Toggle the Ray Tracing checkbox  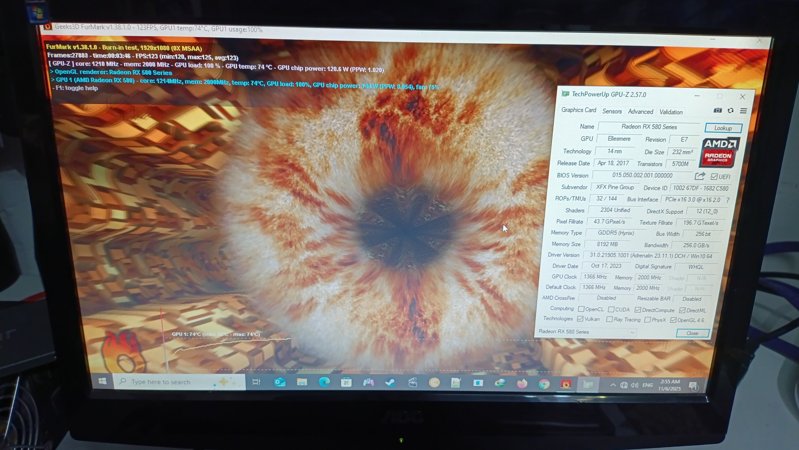[609, 319]
